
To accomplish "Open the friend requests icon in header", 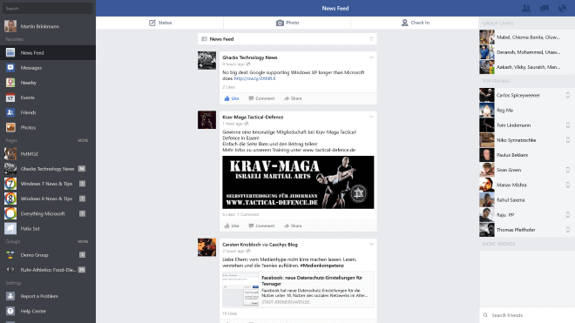I will [x=526, y=8].
